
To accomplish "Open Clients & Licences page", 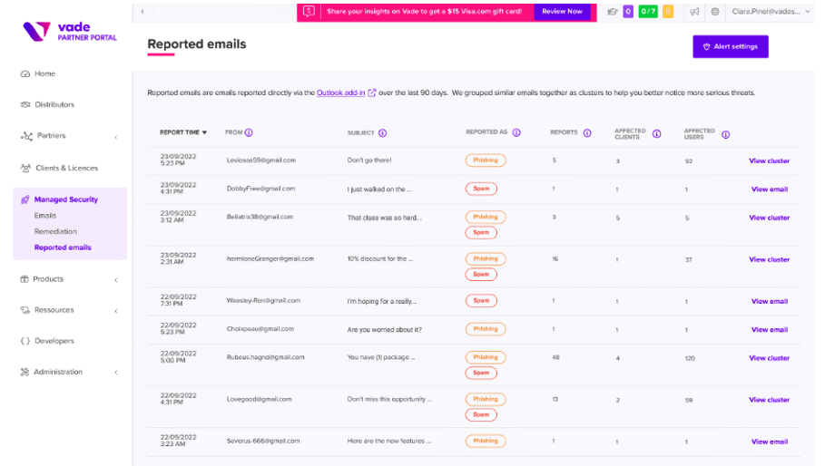I will tap(67, 168).
